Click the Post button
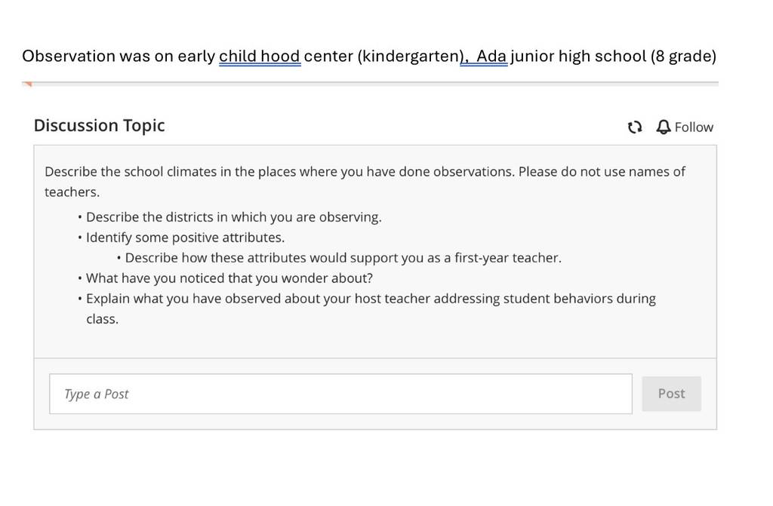Image resolution: width=773 pixels, height=506 pixels. pyautogui.click(x=671, y=394)
